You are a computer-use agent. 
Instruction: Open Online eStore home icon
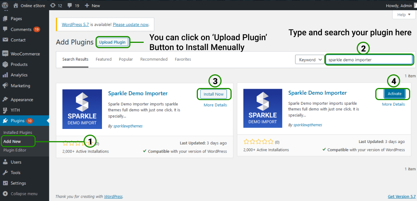(16, 5)
